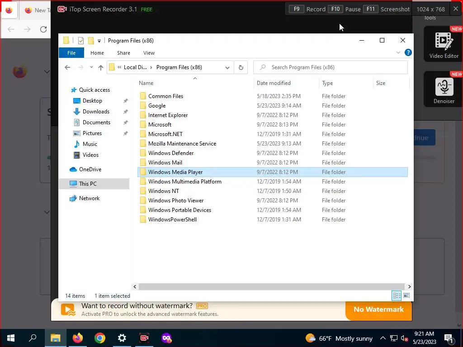Click the No Watermark button
The width and height of the screenshot is (463, 347).
tap(378, 309)
